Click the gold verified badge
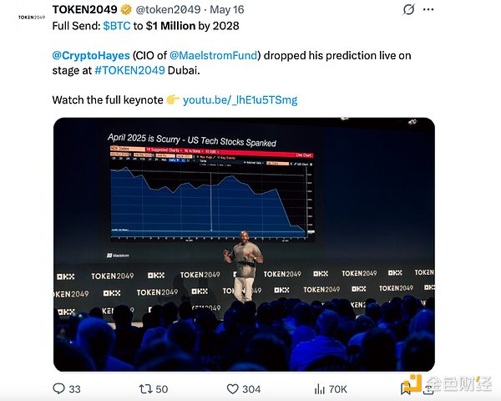Screen dimensions: 501x401 [125, 9]
